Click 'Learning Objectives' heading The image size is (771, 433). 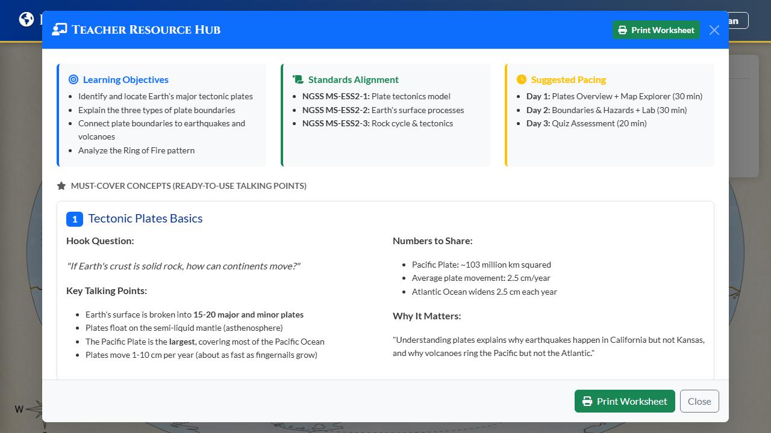(x=126, y=79)
